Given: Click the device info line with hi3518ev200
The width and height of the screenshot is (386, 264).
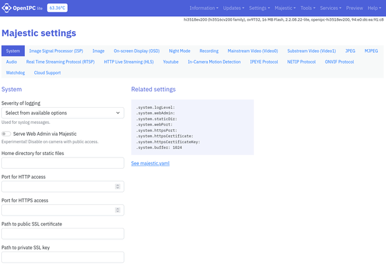Looking at the screenshot, I should pyautogui.click(x=284, y=19).
